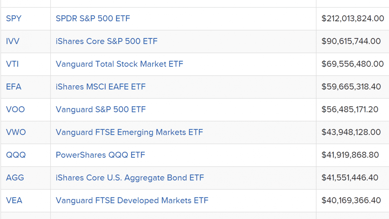This screenshot has width=389, height=219.
Task: Open Vanguard FTSE Developed Markets ETF
Action: [x=132, y=200]
